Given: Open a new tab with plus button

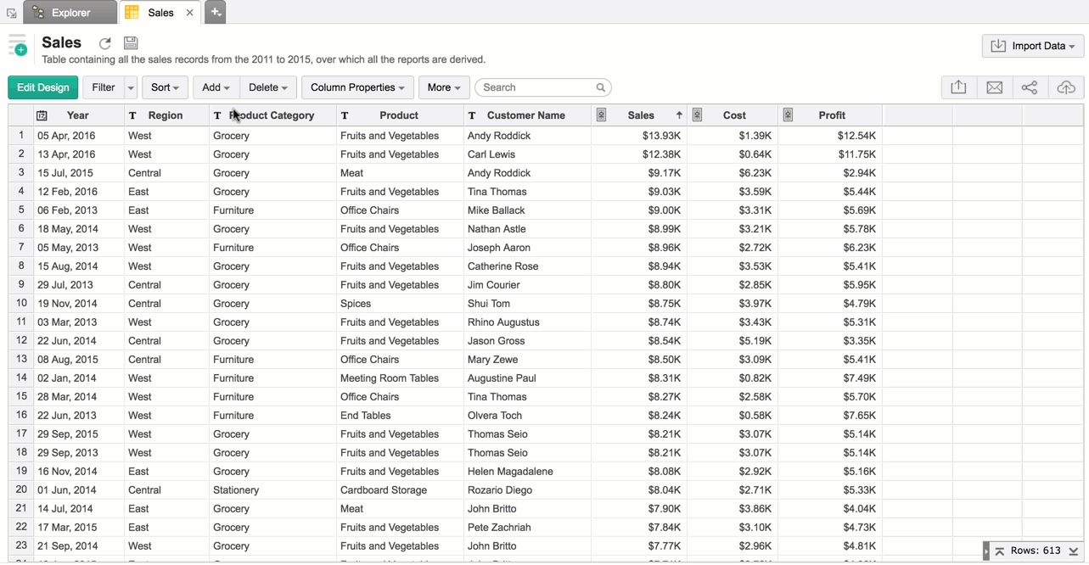Looking at the screenshot, I should pos(216,13).
